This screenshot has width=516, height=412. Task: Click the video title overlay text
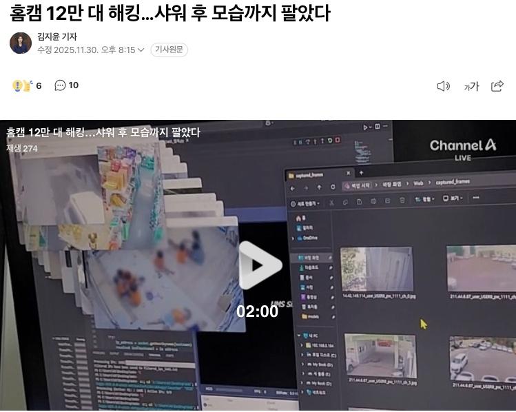[x=103, y=132]
